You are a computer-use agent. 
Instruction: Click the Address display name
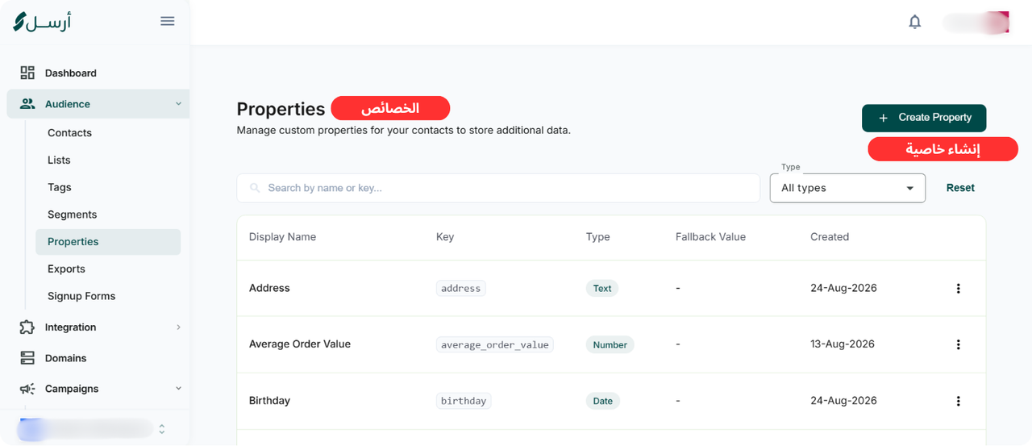coord(269,288)
